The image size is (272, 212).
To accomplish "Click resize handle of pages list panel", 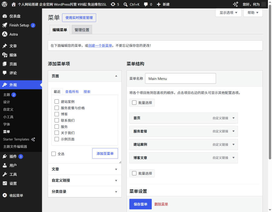I will coord(120,162).
